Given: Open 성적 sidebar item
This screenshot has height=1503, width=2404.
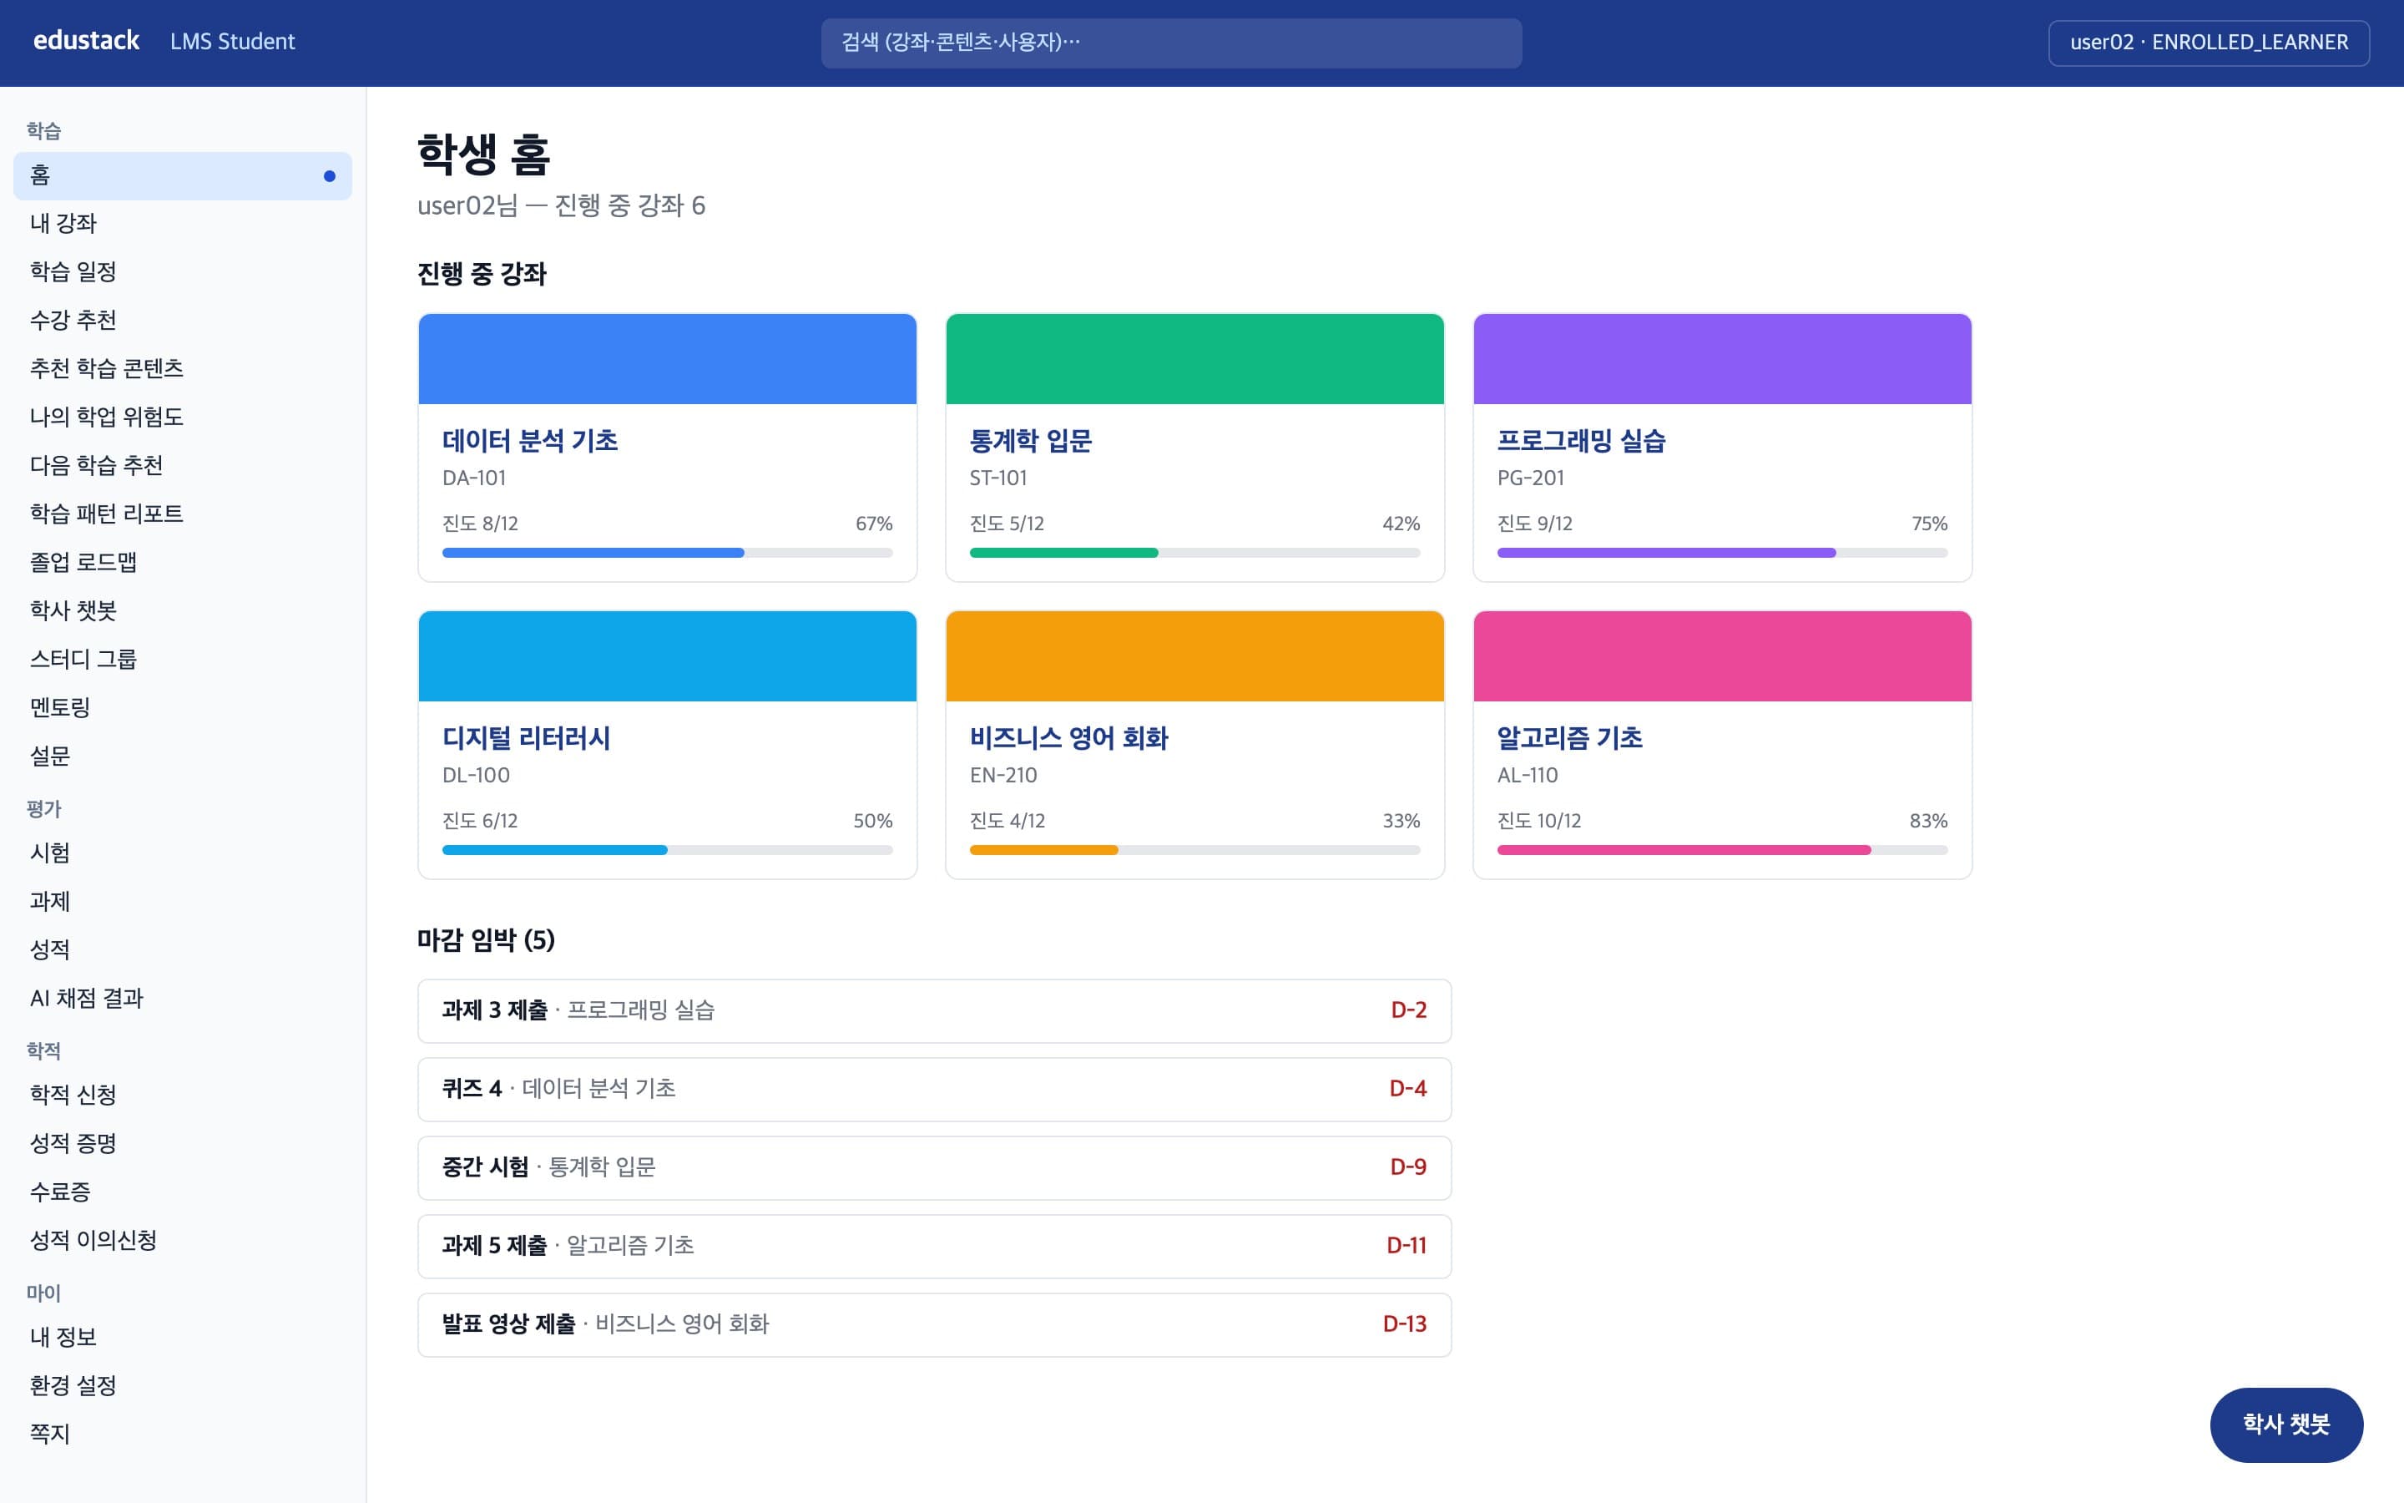Looking at the screenshot, I should coord(183,950).
